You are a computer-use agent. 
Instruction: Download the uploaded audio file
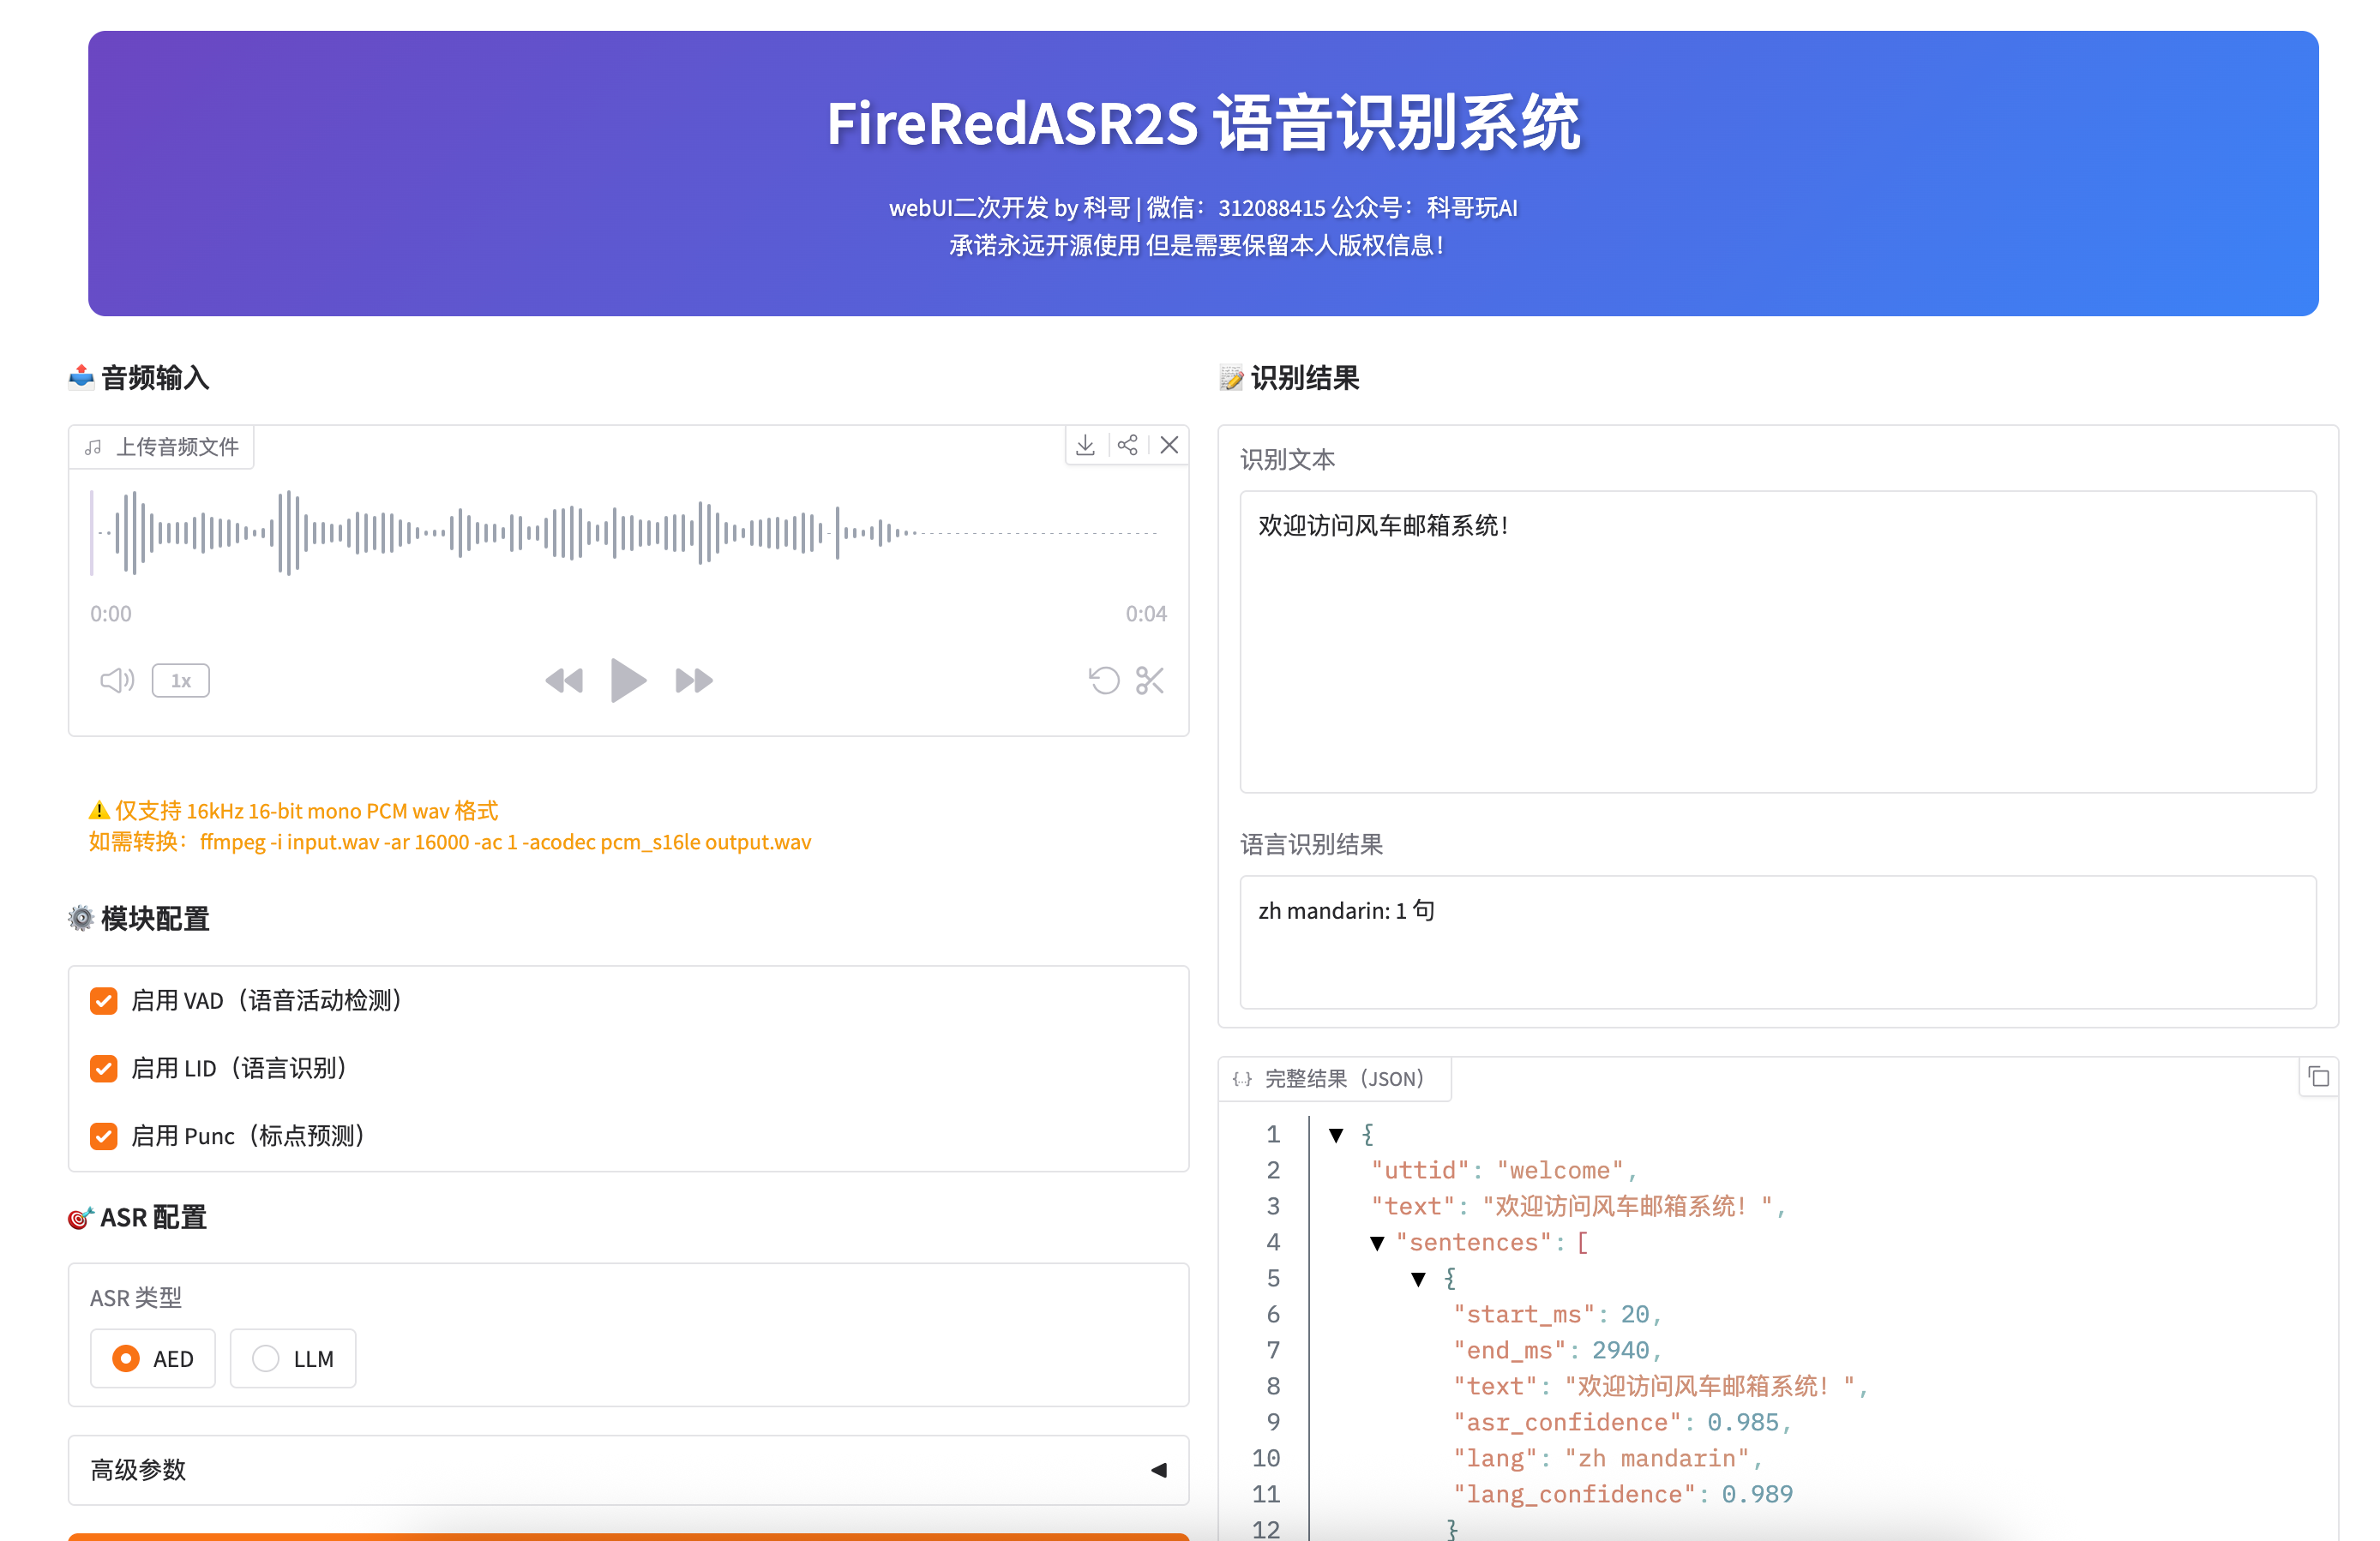pyautogui.click(x=1085, y=446)
